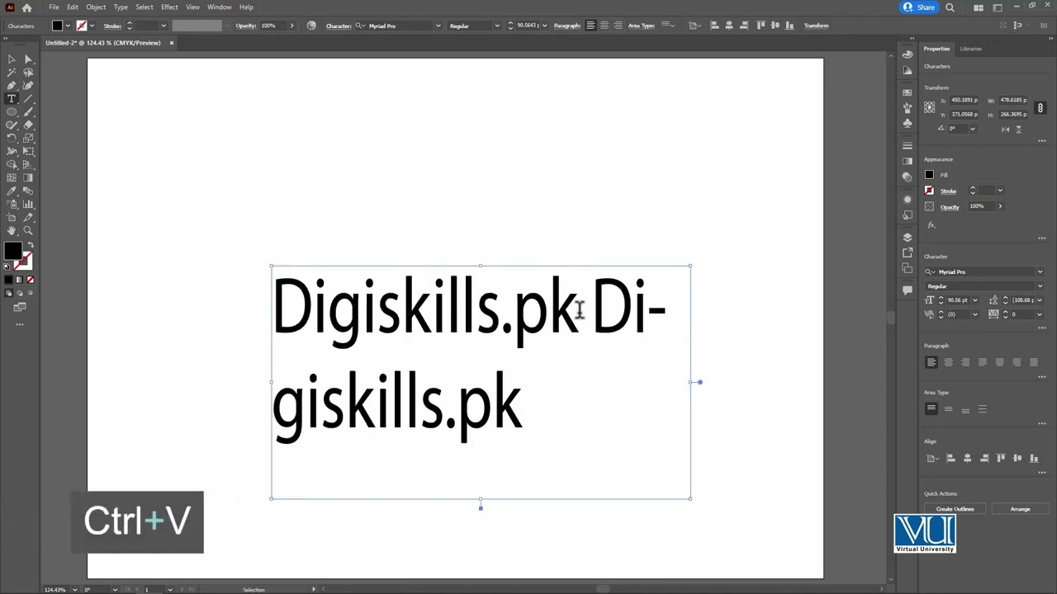Click the Arrange quick action button
The height and width of the screenshot is (594, 1057).
[x=1020, y=509]
